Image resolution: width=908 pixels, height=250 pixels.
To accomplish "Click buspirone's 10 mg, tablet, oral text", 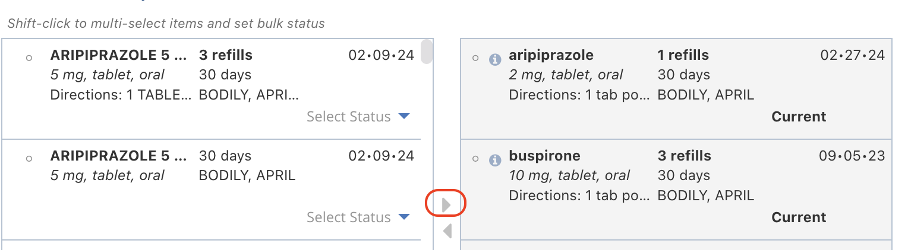I will click(x=569, y=175).
